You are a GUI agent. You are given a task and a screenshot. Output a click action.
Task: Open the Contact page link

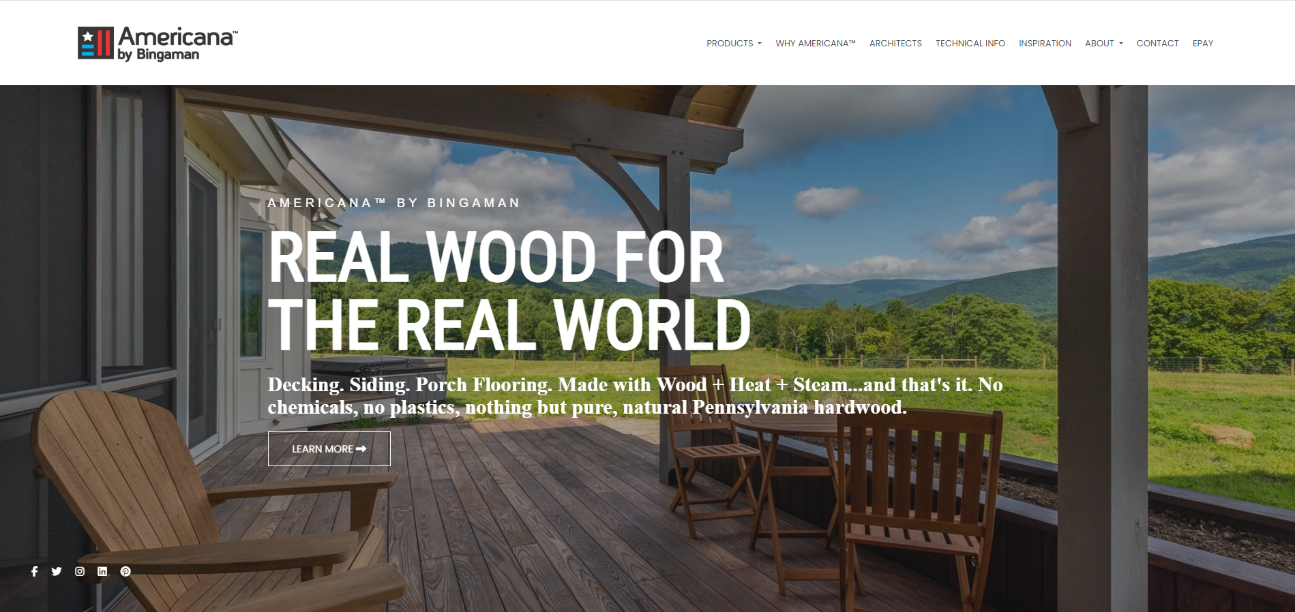1157,43
